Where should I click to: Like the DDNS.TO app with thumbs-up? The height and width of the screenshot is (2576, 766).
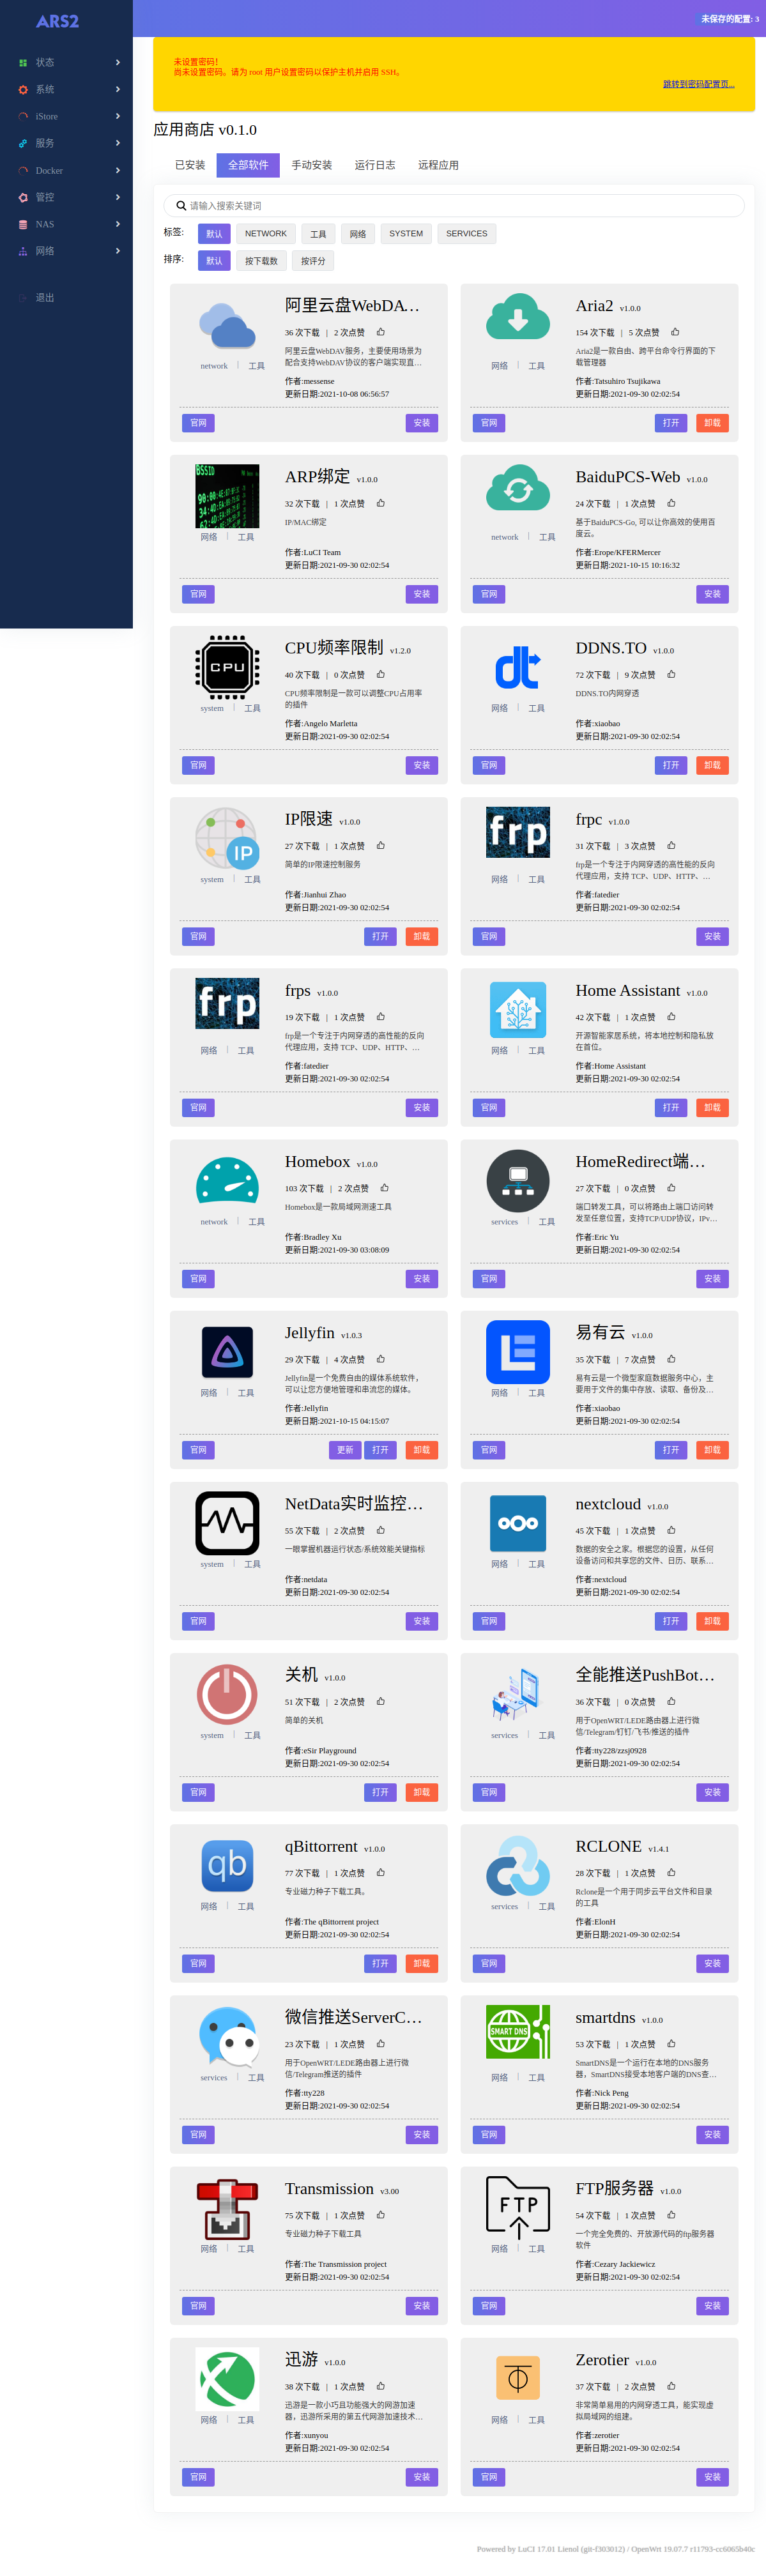tap(671, 674)
